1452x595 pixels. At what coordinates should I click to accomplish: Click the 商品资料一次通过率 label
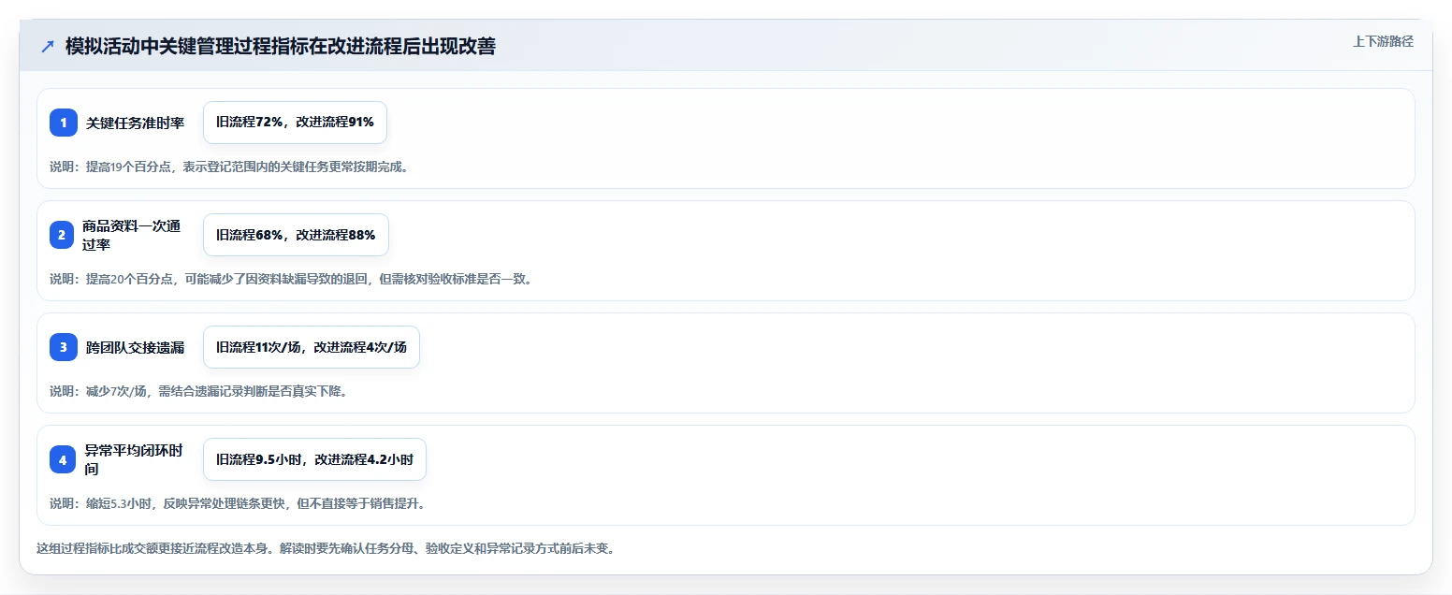pos(131,235)
